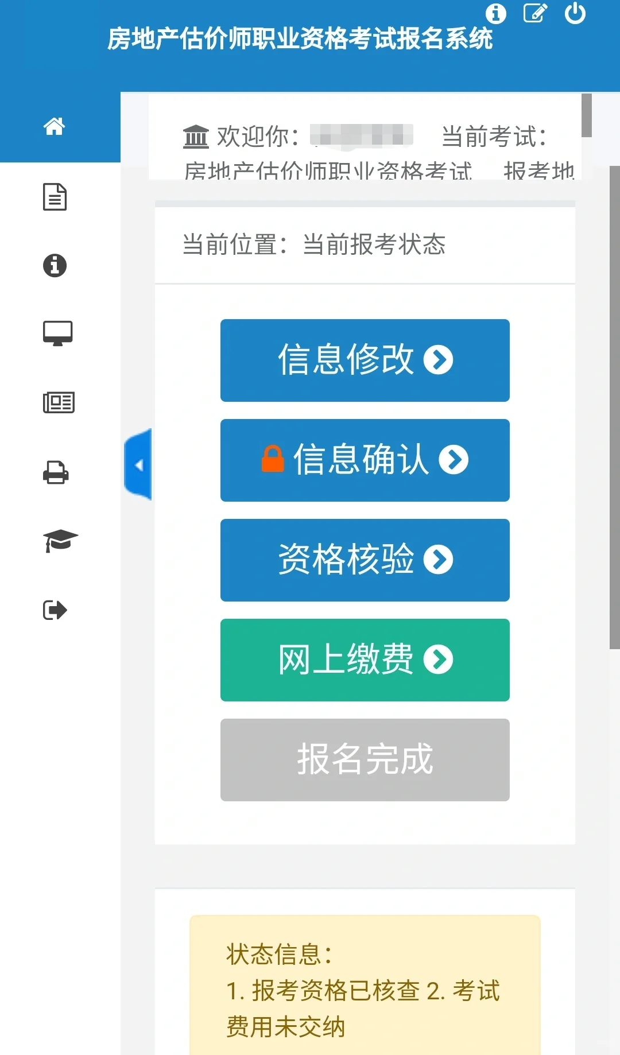This screenshot has height=1055, width=620.
Task: Open the 信息修改 button
Action: tap(365, 360)
